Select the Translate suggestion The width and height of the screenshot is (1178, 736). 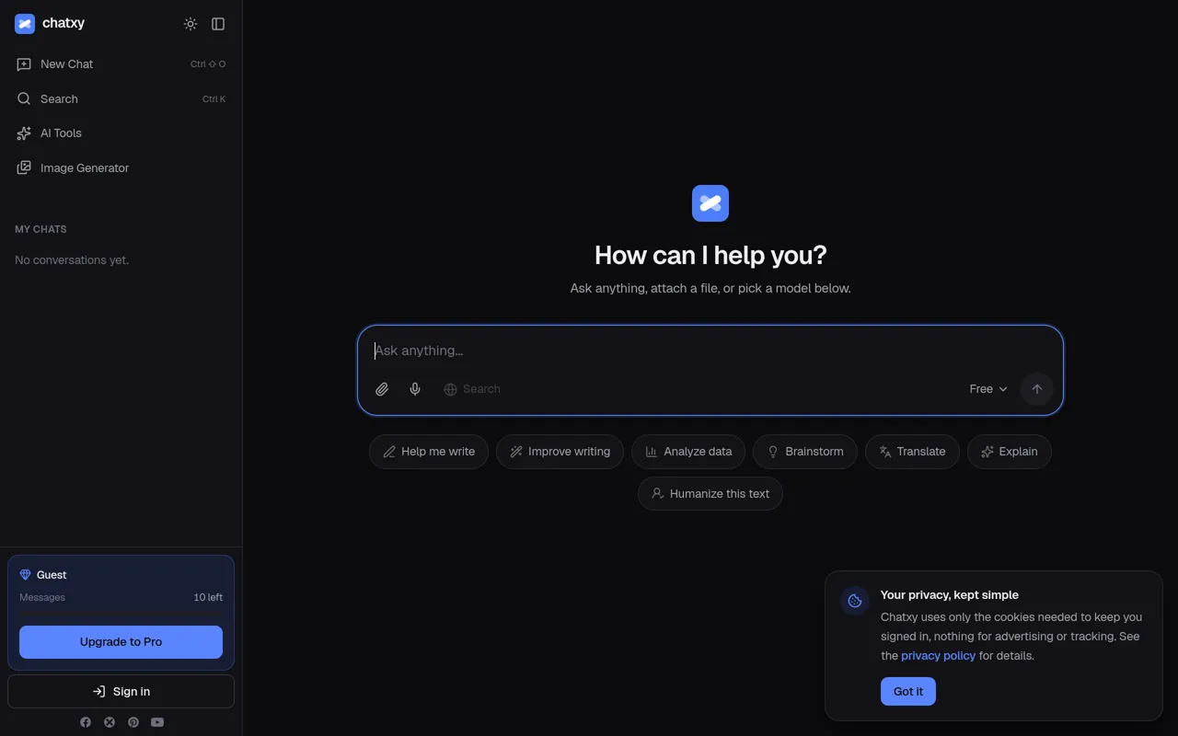(x=912, y=452)
